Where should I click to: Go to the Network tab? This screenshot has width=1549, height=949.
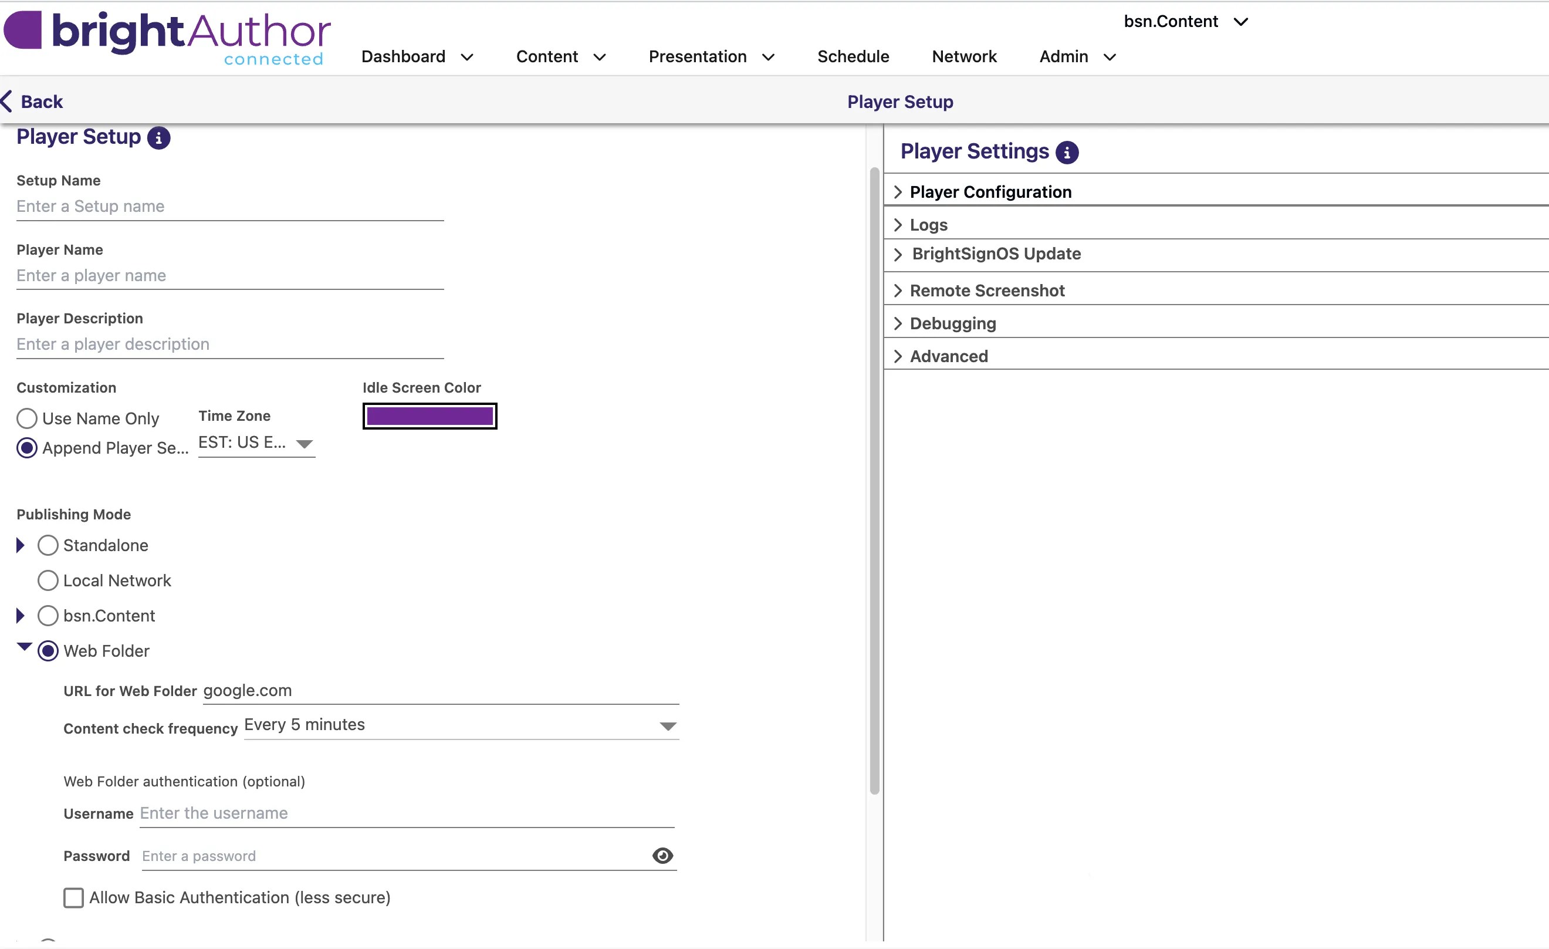click(x=965, y=56)
